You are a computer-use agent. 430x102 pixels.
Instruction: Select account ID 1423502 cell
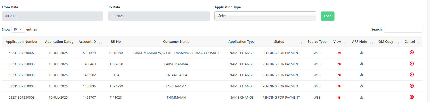click(89, 75)
